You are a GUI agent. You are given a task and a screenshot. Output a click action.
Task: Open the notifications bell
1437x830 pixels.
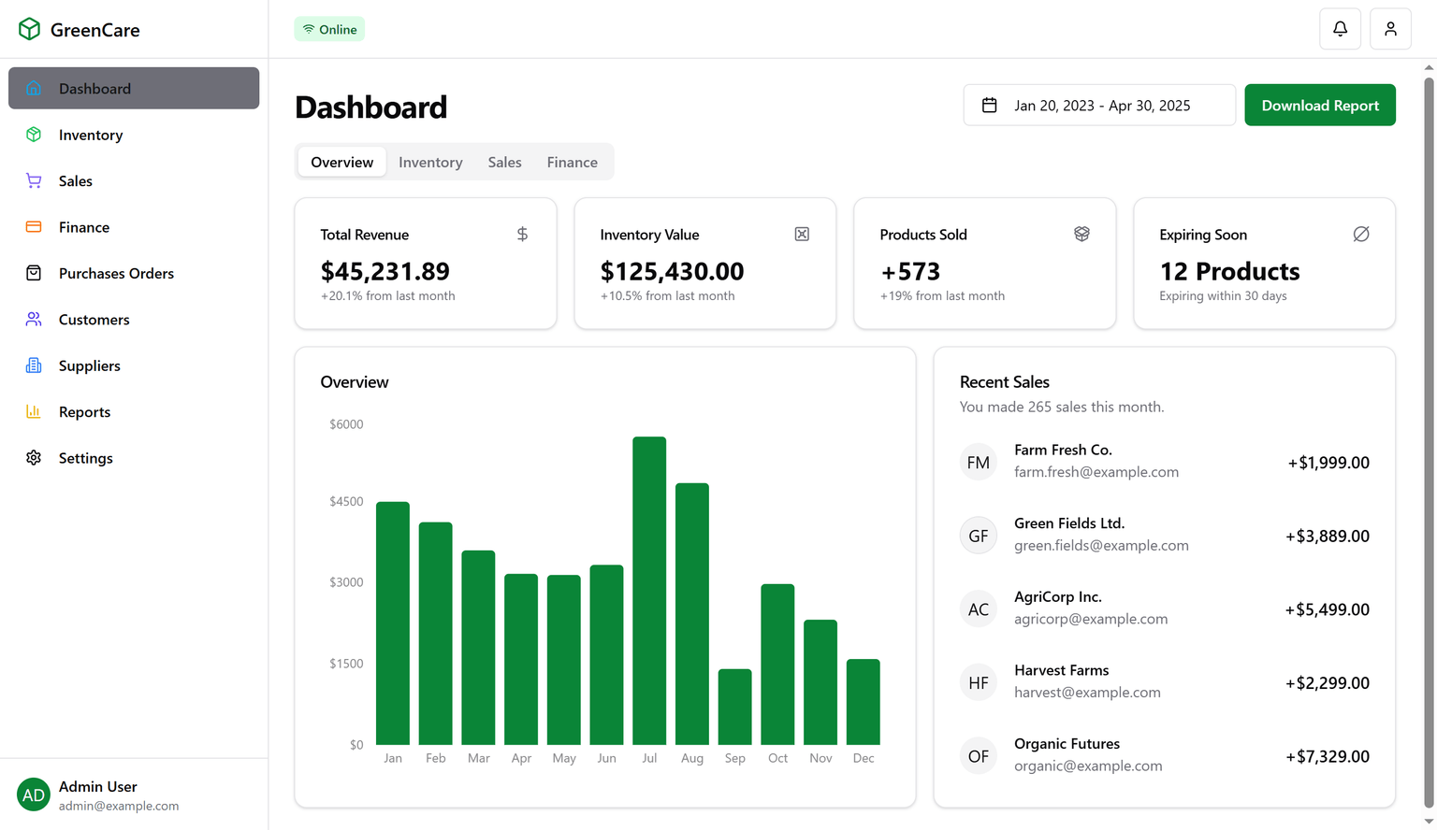[x=1340, y=28]
